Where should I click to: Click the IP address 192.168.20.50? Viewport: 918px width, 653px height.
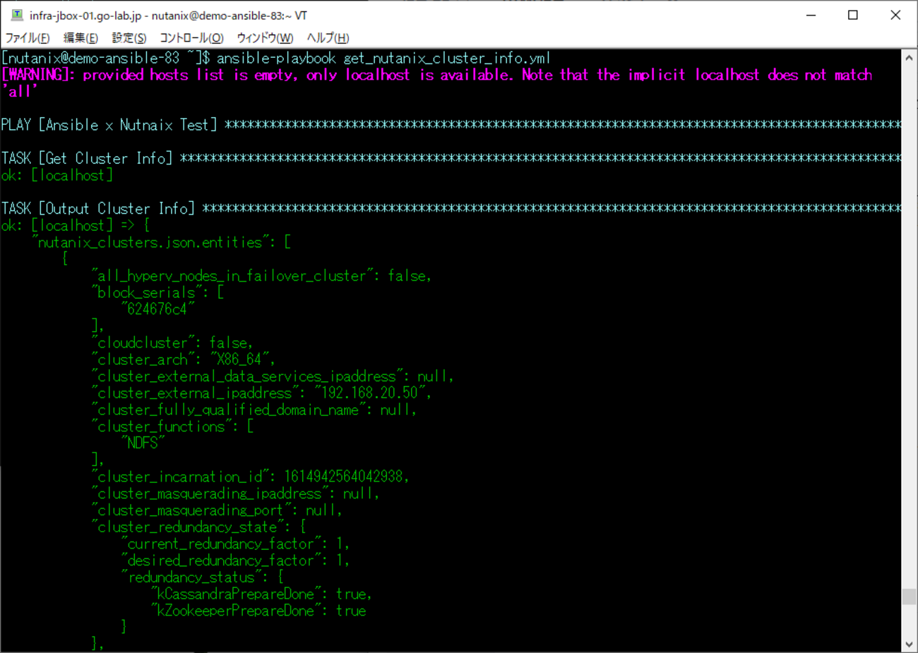coord(369,393)
